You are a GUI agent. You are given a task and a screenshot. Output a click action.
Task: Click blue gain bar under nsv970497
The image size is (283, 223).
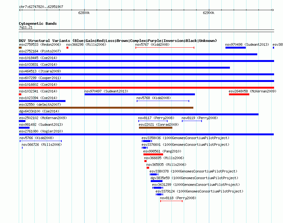click(140, 94)
